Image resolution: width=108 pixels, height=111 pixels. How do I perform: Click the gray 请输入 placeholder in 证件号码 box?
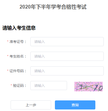pos(39,71)
